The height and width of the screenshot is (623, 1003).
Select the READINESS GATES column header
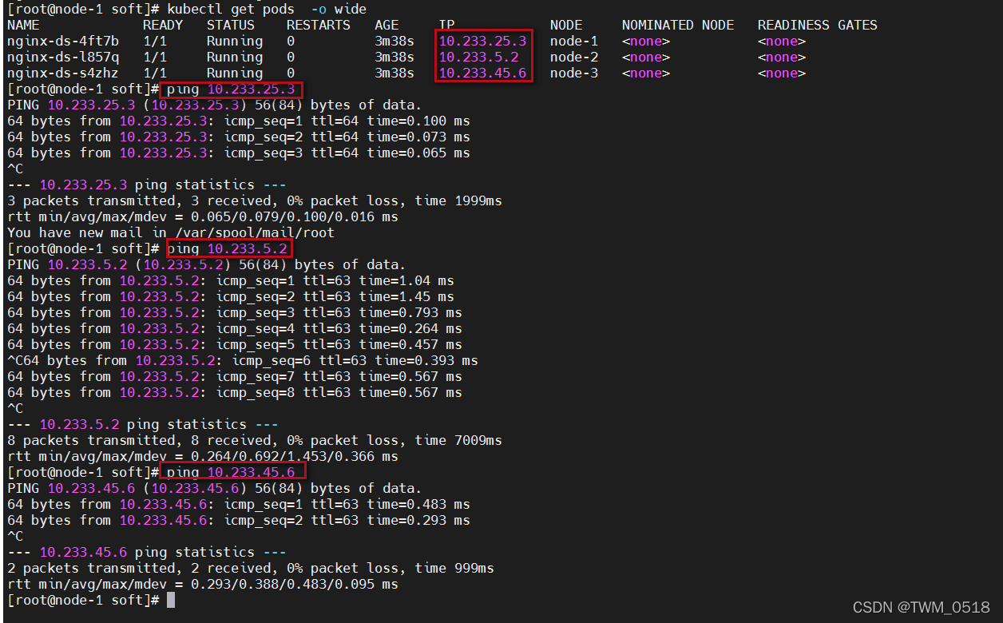click(817, 25)
